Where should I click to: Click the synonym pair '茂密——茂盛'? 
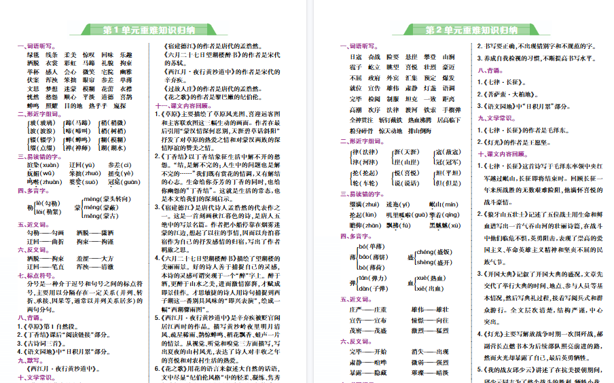tap(368, 331)
